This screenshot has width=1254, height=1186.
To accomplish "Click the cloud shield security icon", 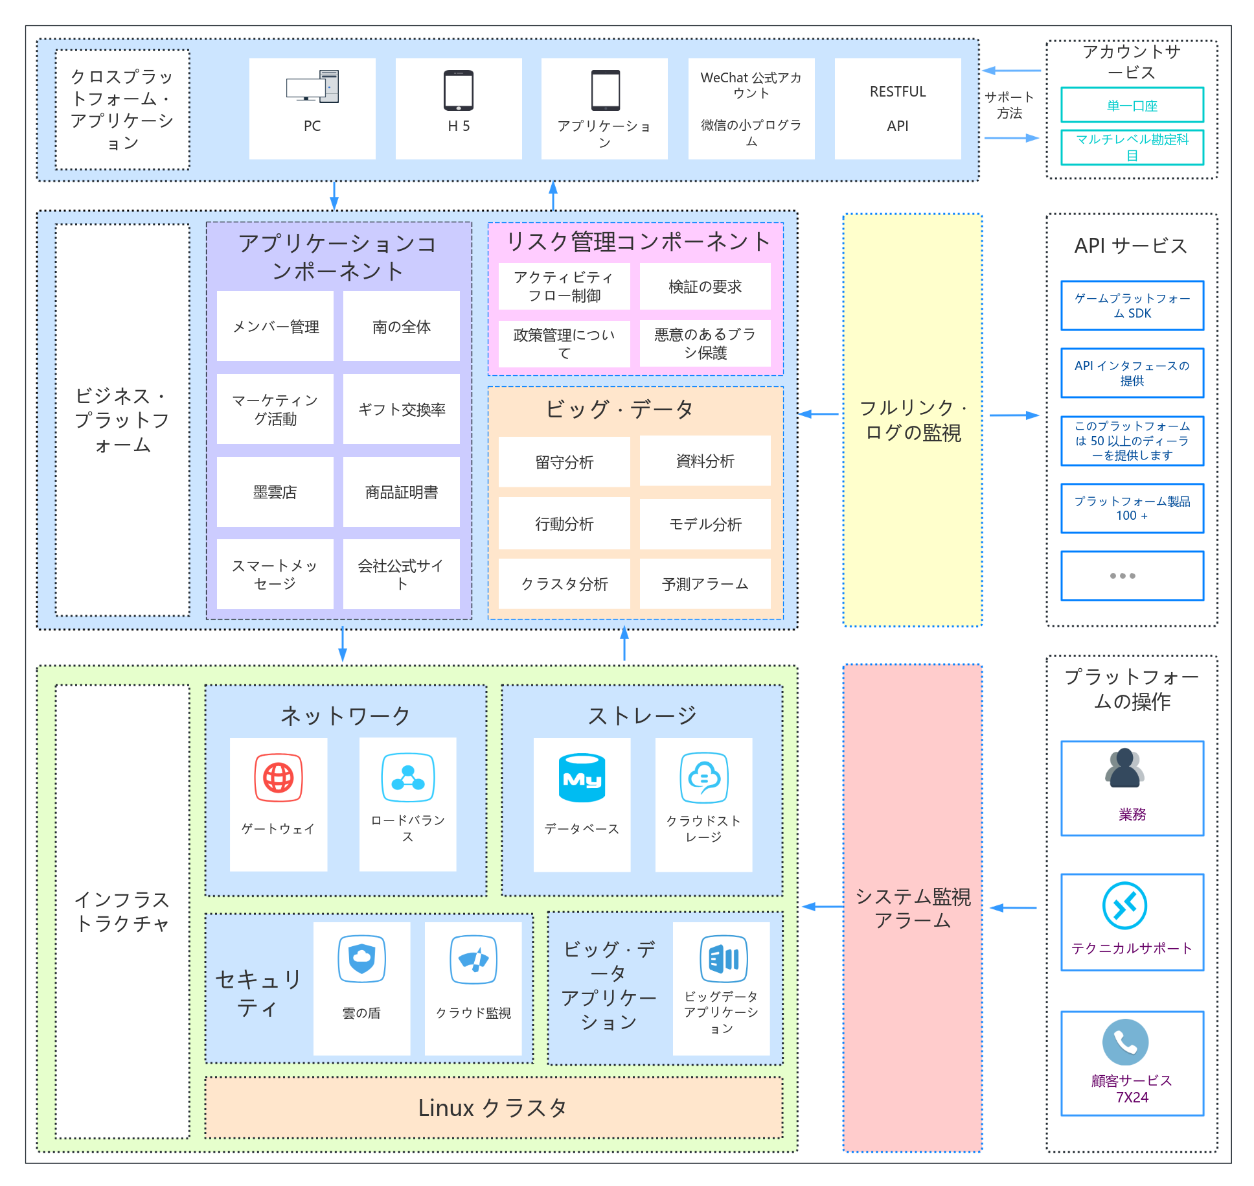I will 361,959.
